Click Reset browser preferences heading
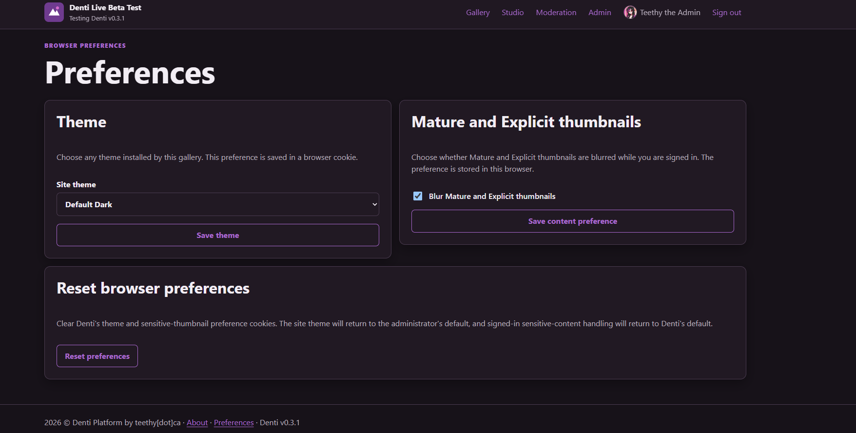 [153, 288]
